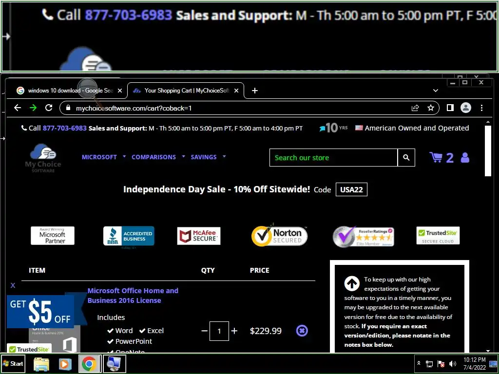This screenshot has height=374, width=499.
Task: Click the Magnifier taskbar icon
Action: click(114, 364)
